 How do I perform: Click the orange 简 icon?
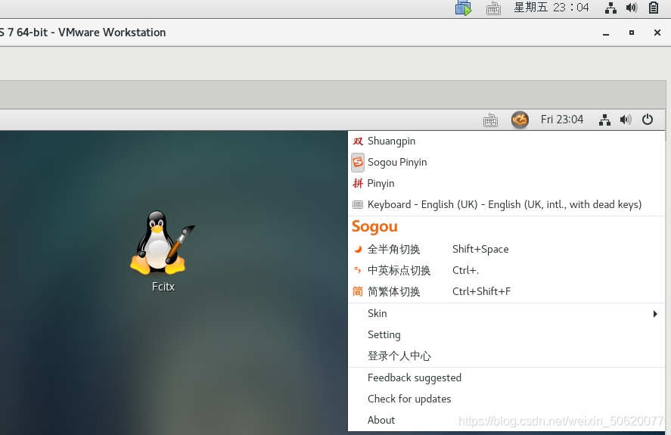click(358, 291)
